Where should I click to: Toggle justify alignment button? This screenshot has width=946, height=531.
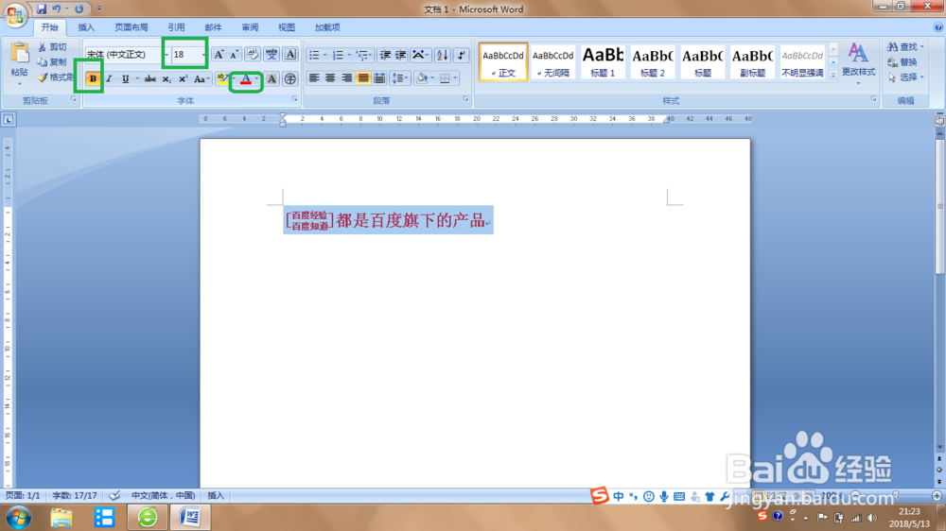click(x=362, y=77)
